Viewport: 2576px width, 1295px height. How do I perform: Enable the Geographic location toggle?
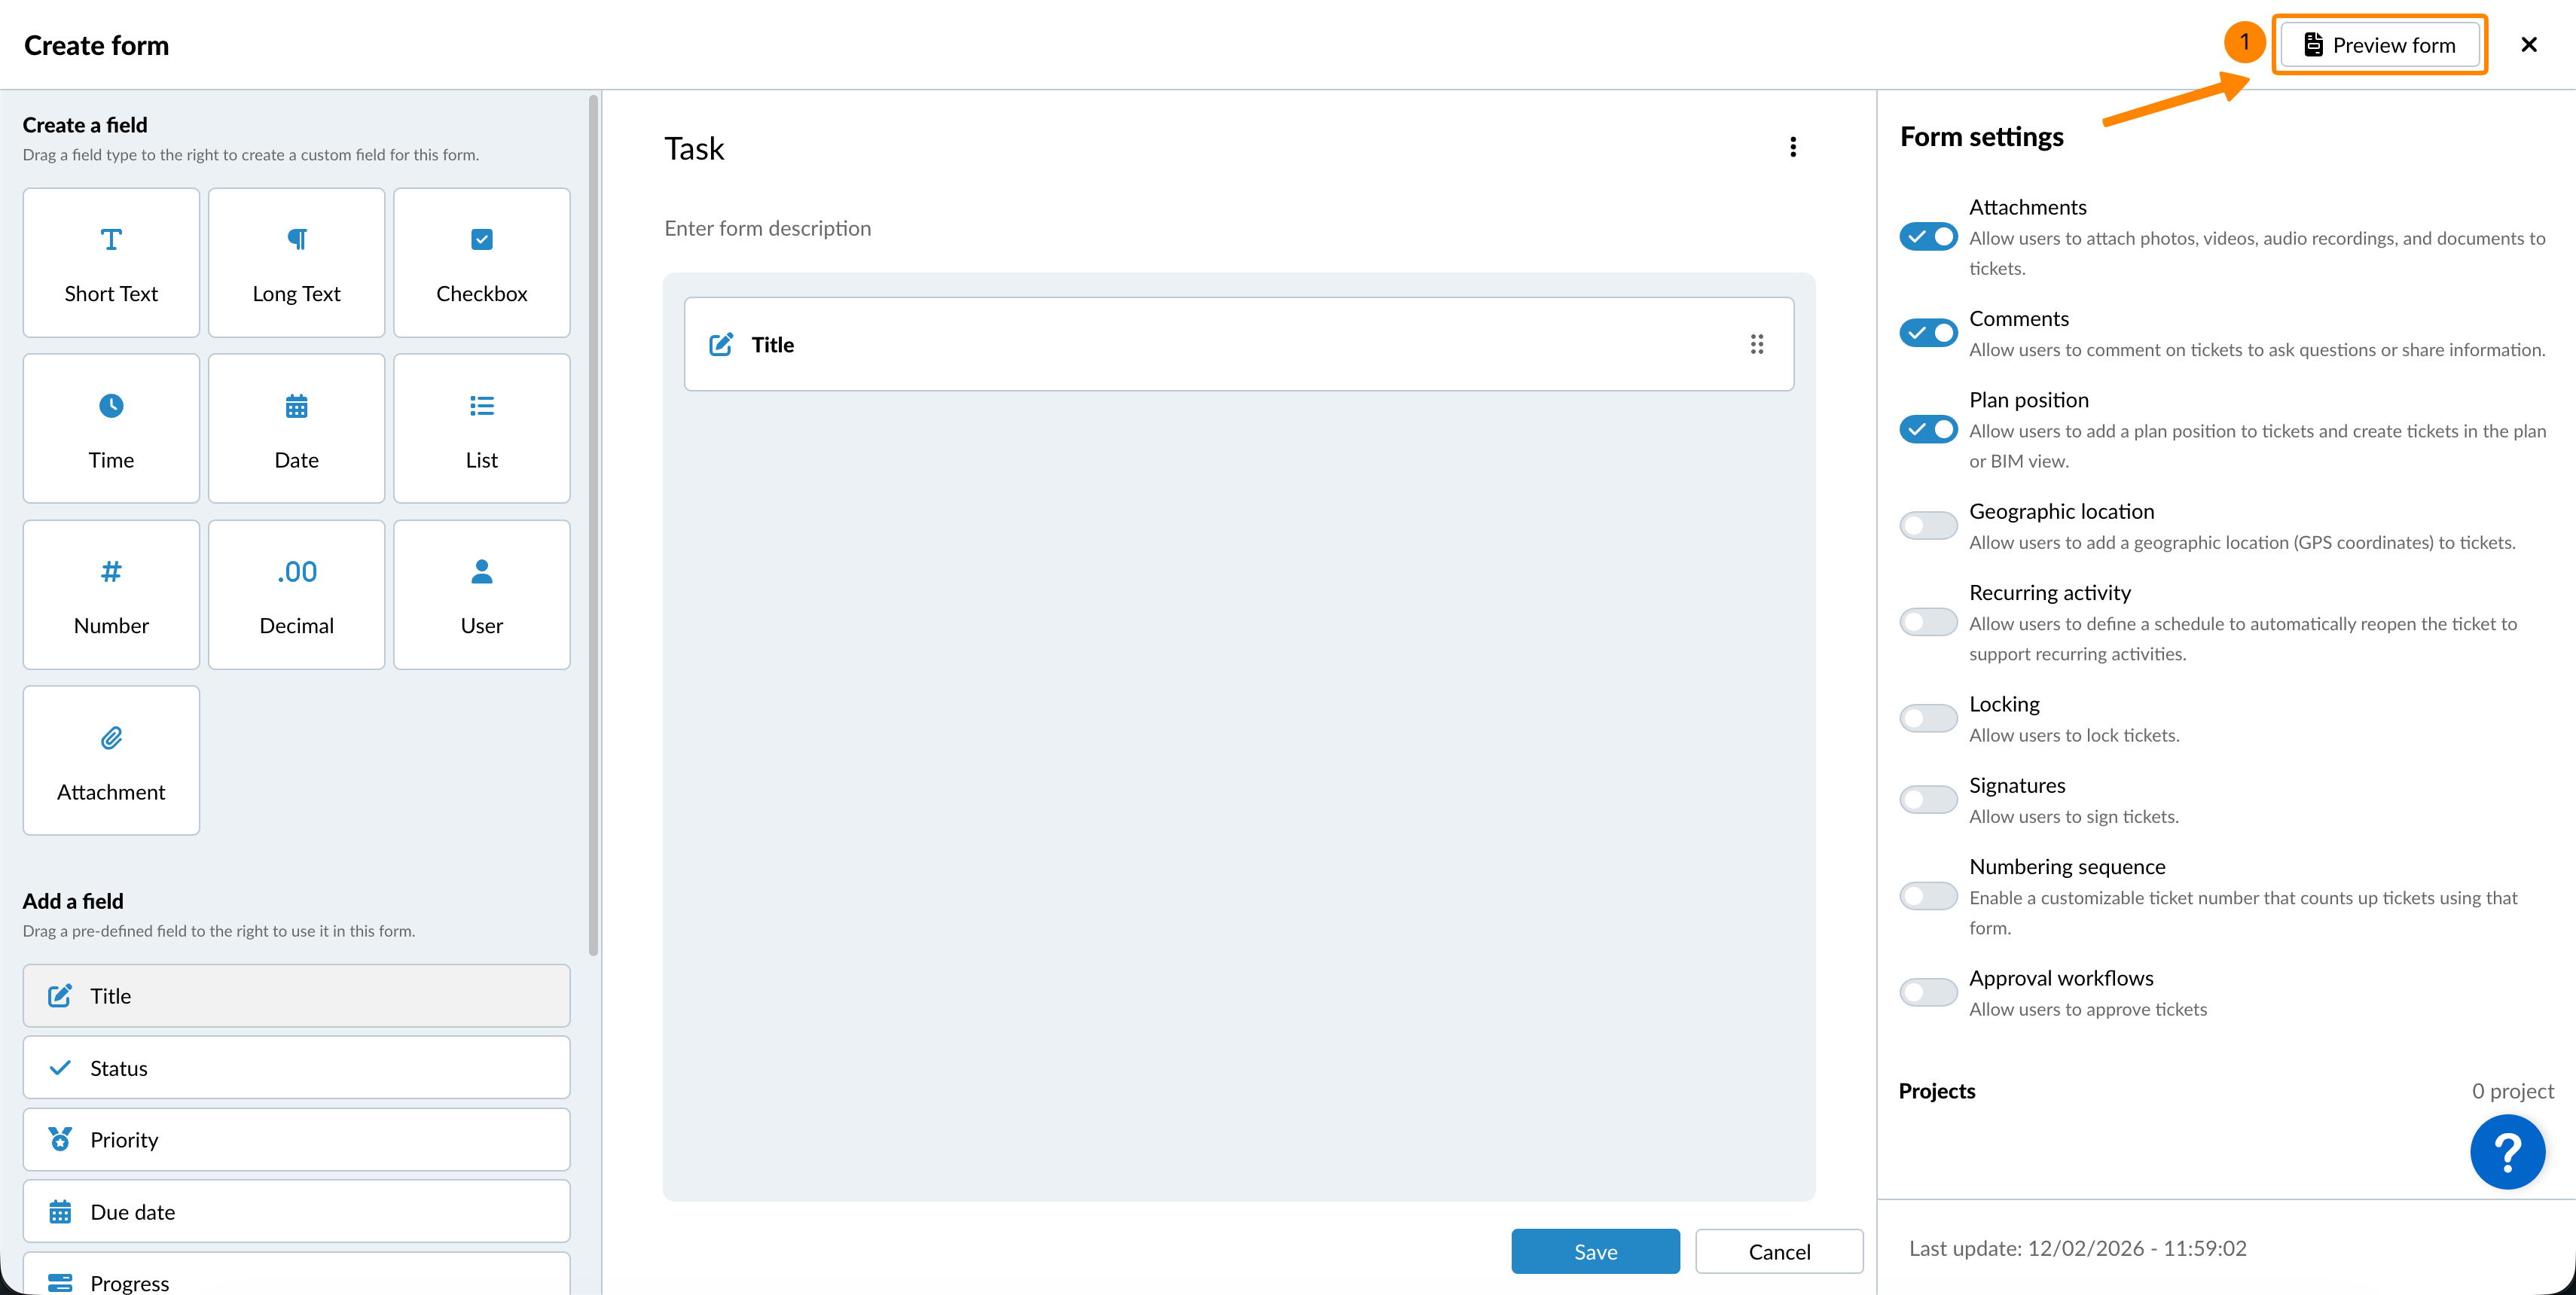1927,526
